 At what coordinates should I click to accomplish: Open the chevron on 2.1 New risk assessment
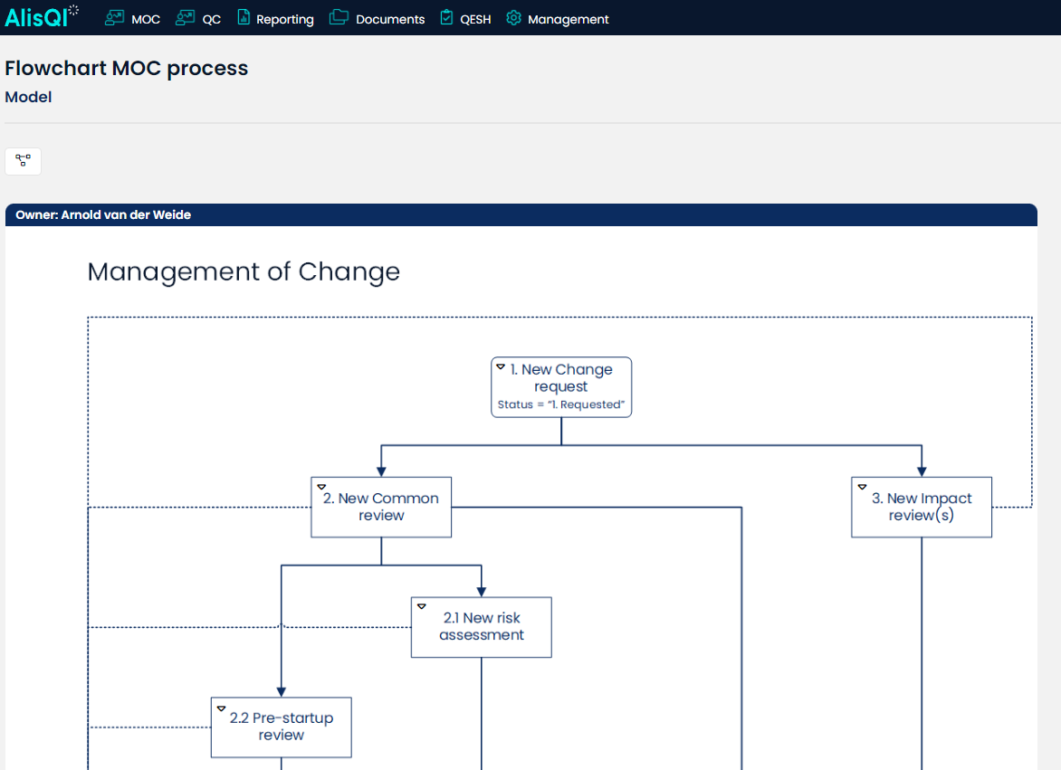tap(422, 605)
